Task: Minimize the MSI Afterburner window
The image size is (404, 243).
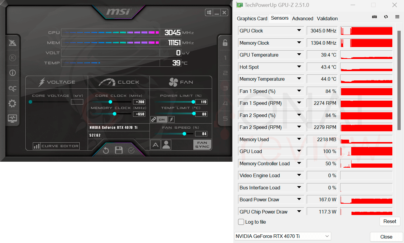Action: (217, 13)
